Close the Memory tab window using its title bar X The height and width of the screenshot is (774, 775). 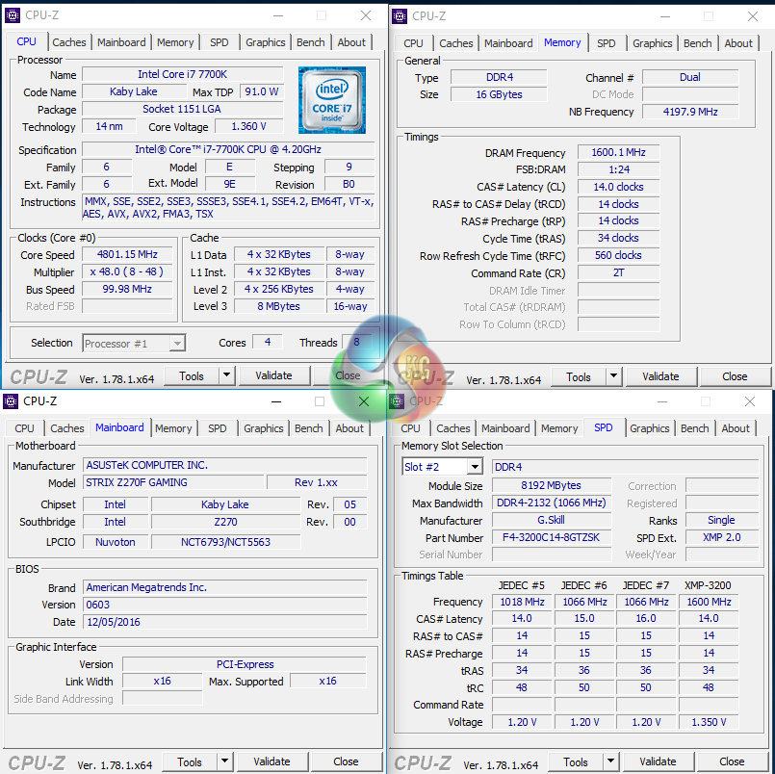[x=753, y=15]
